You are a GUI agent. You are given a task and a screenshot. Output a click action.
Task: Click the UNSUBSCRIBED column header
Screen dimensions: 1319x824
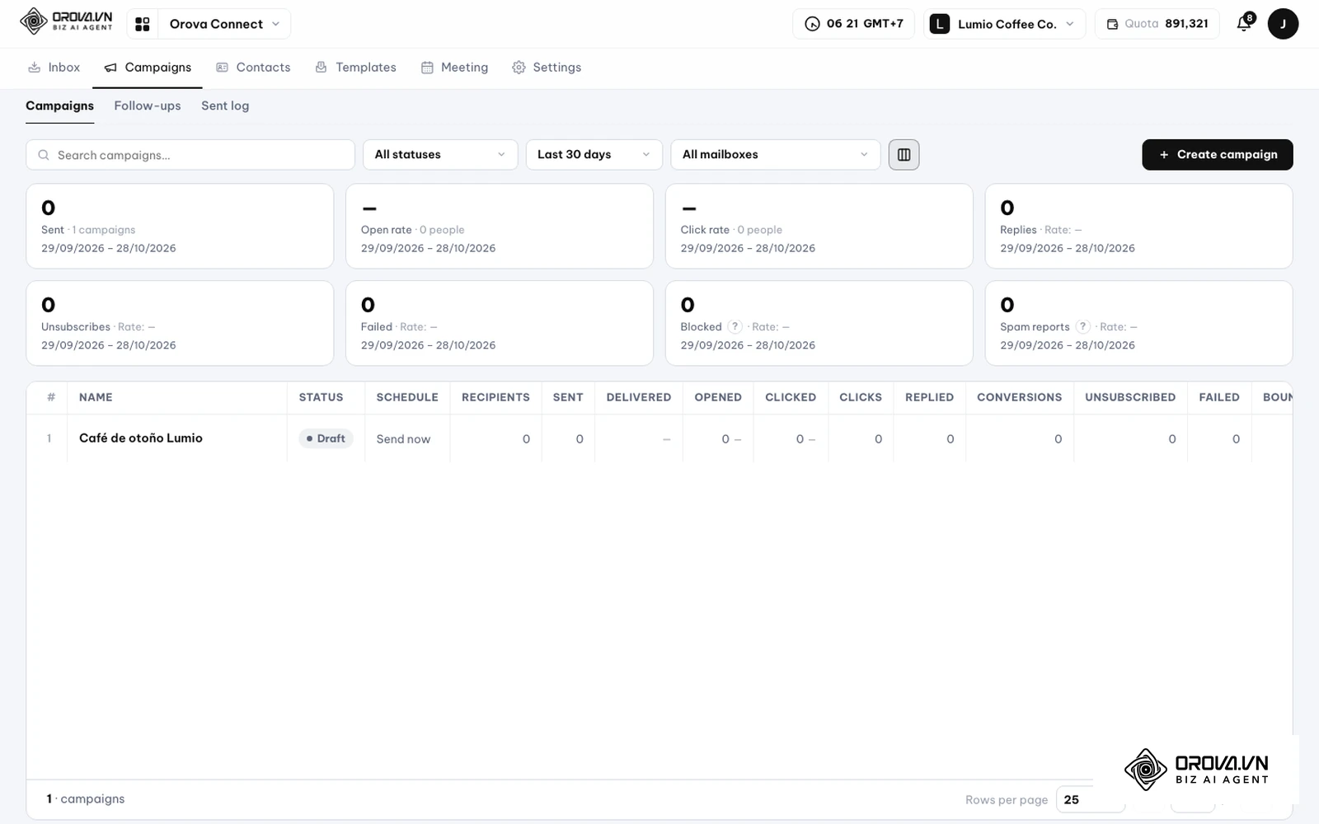coord(1130,397)
